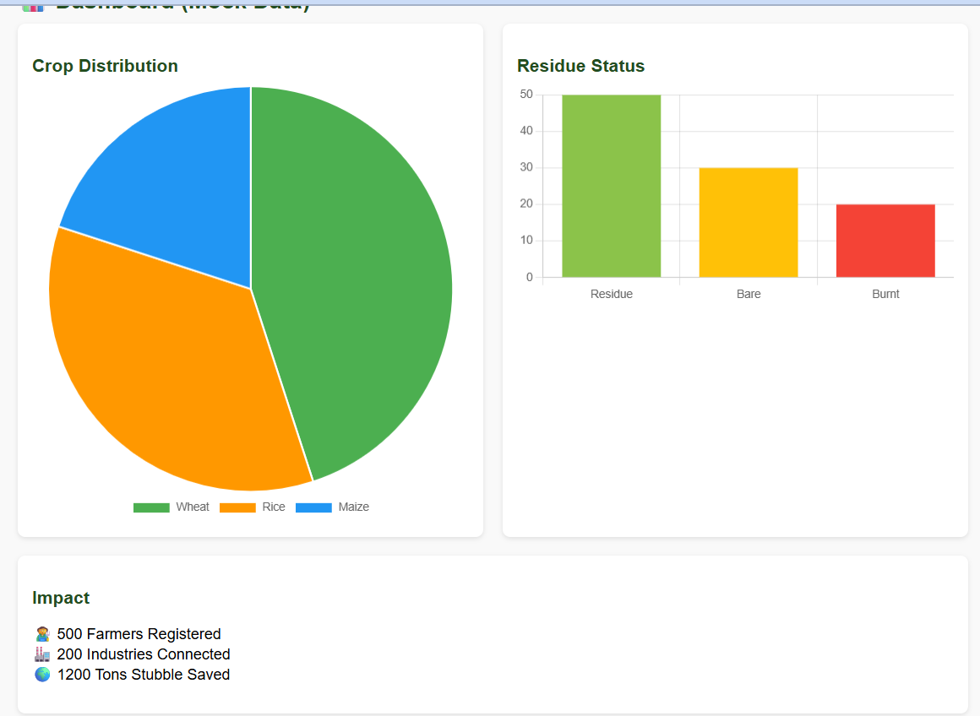The image size is (980, 716).
Task: Click the 50 y-axis value
Action: pyautogui.click(x=526, y=95)
